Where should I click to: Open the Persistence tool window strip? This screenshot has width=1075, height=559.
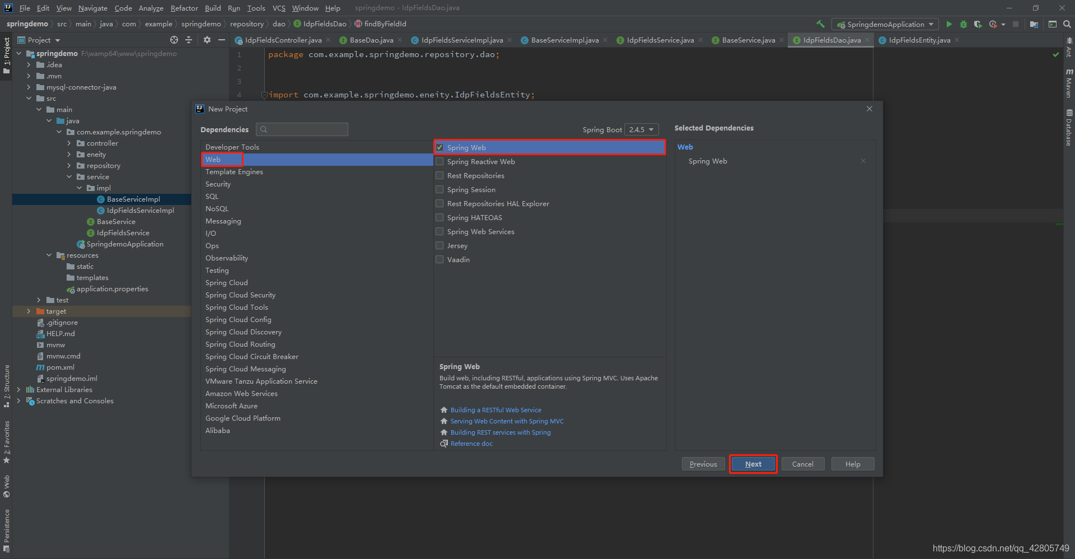point(7,530)
